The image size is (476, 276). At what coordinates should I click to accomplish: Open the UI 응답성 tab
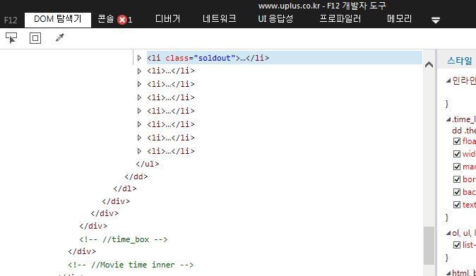[x=275, y=19]
